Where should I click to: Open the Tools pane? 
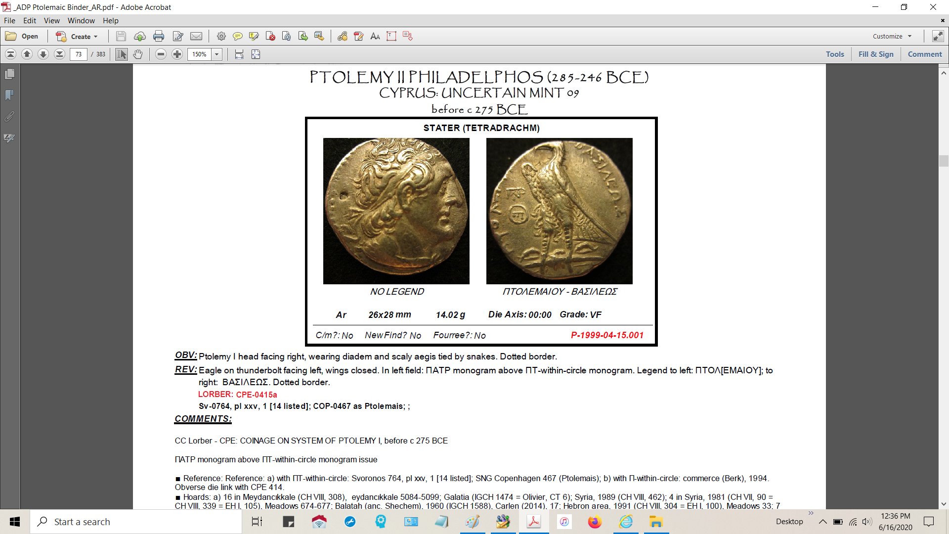click(835, 54)
